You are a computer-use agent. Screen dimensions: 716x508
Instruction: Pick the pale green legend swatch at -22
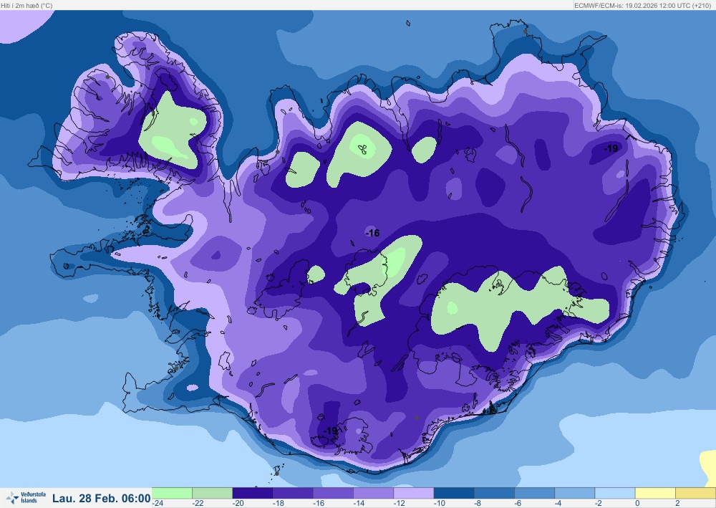213,493
